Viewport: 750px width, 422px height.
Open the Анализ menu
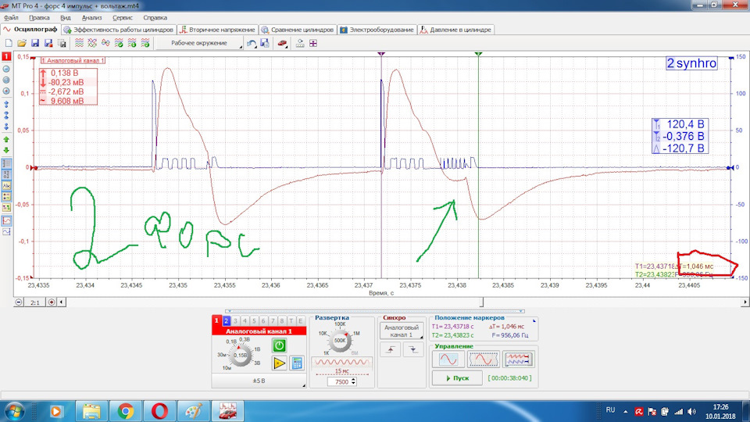pyautogui.click(x=91, y=18)
